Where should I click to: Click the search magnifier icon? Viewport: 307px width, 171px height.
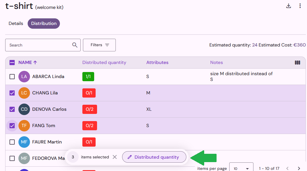tap(75, 45)
